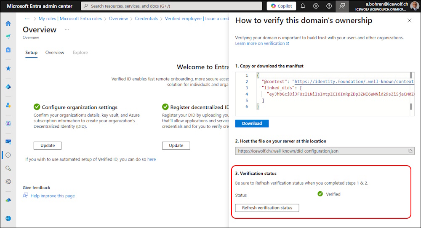Open the ID card sidebar icon
421x228 pixels.
(8, 142)
